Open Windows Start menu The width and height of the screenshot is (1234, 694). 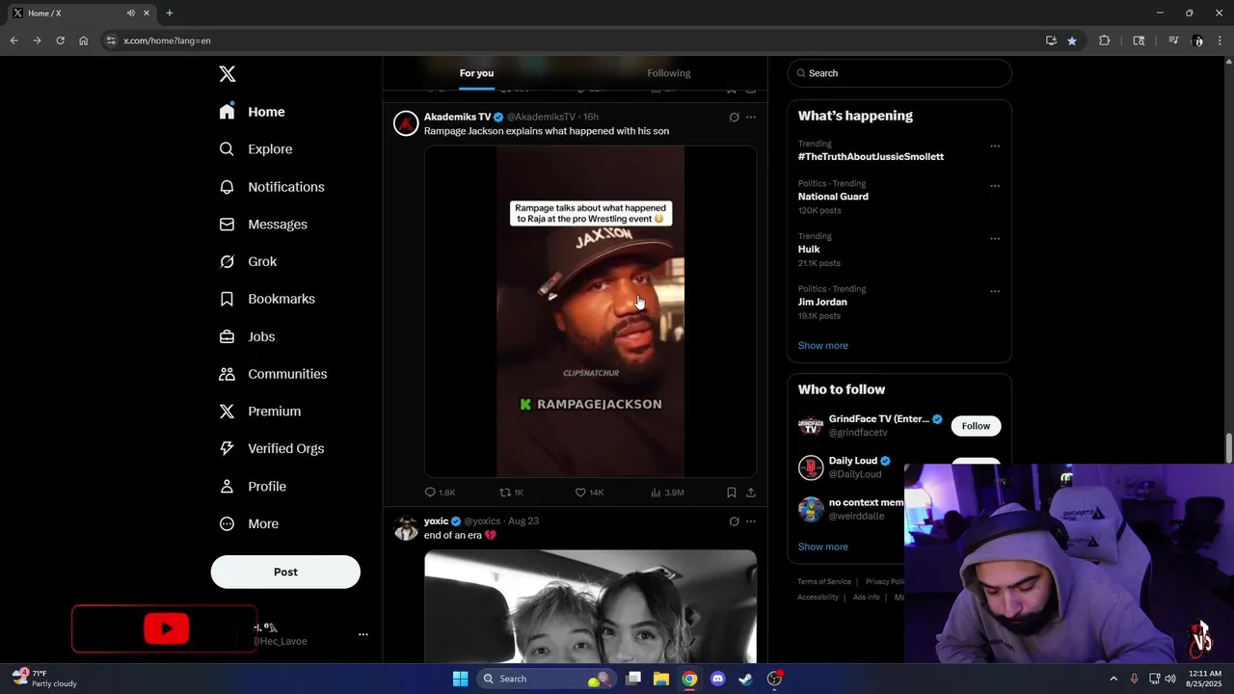tap(460, 679)
